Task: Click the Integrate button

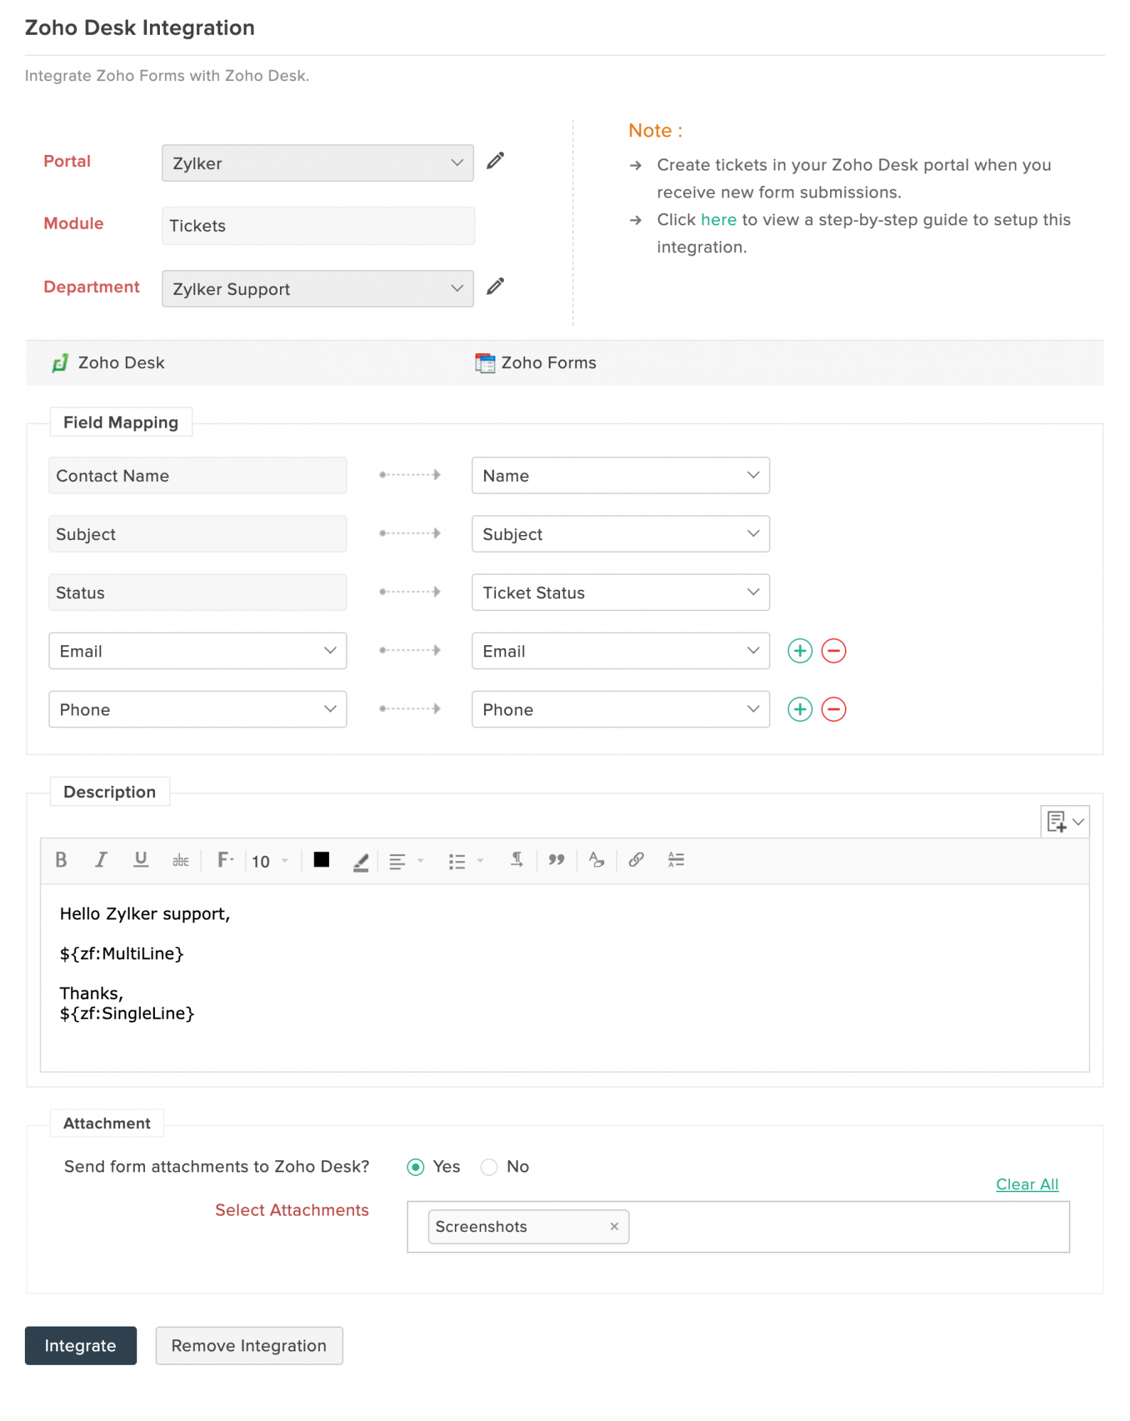Action: point(81,1346)
